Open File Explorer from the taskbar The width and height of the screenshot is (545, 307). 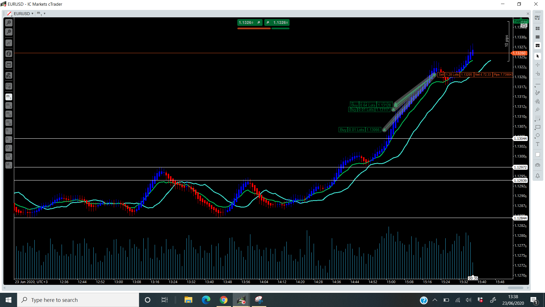(188, 300)
